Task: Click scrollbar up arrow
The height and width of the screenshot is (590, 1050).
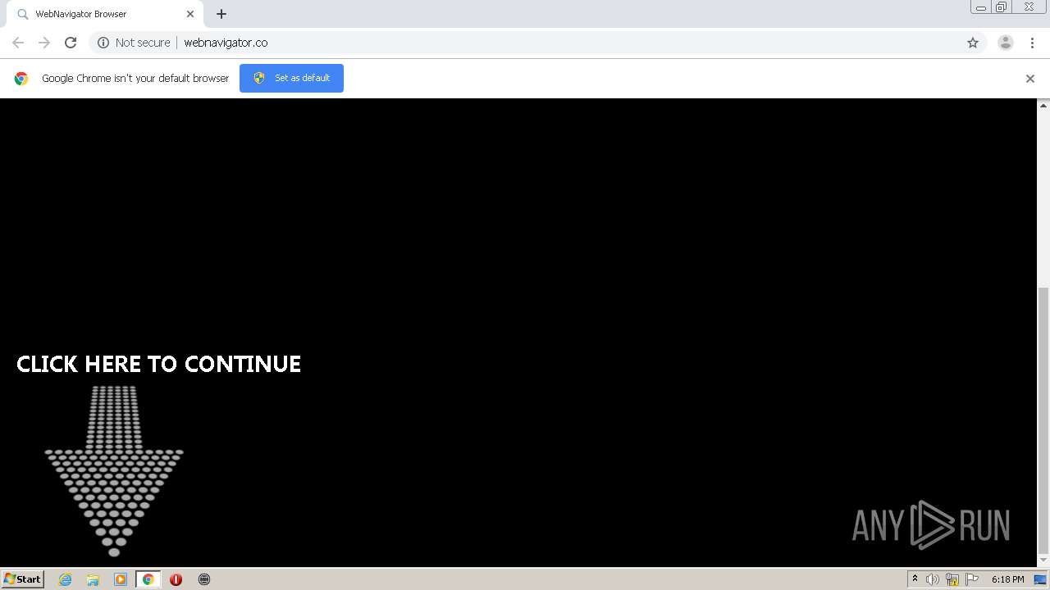Action: pyautogui.click(x=1043, y=105)
